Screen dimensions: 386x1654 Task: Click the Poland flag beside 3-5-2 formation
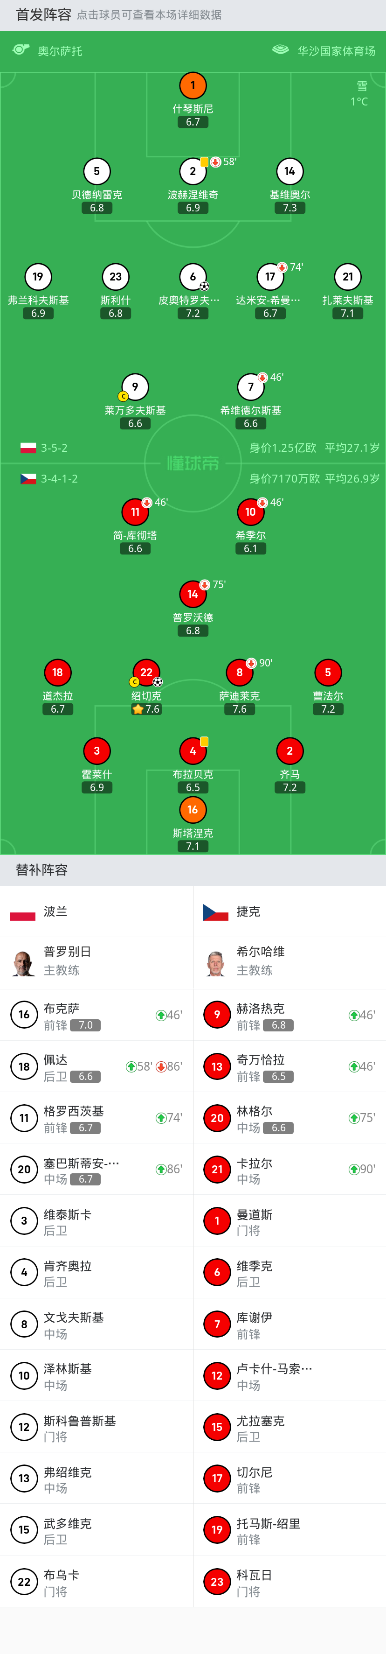28,448
